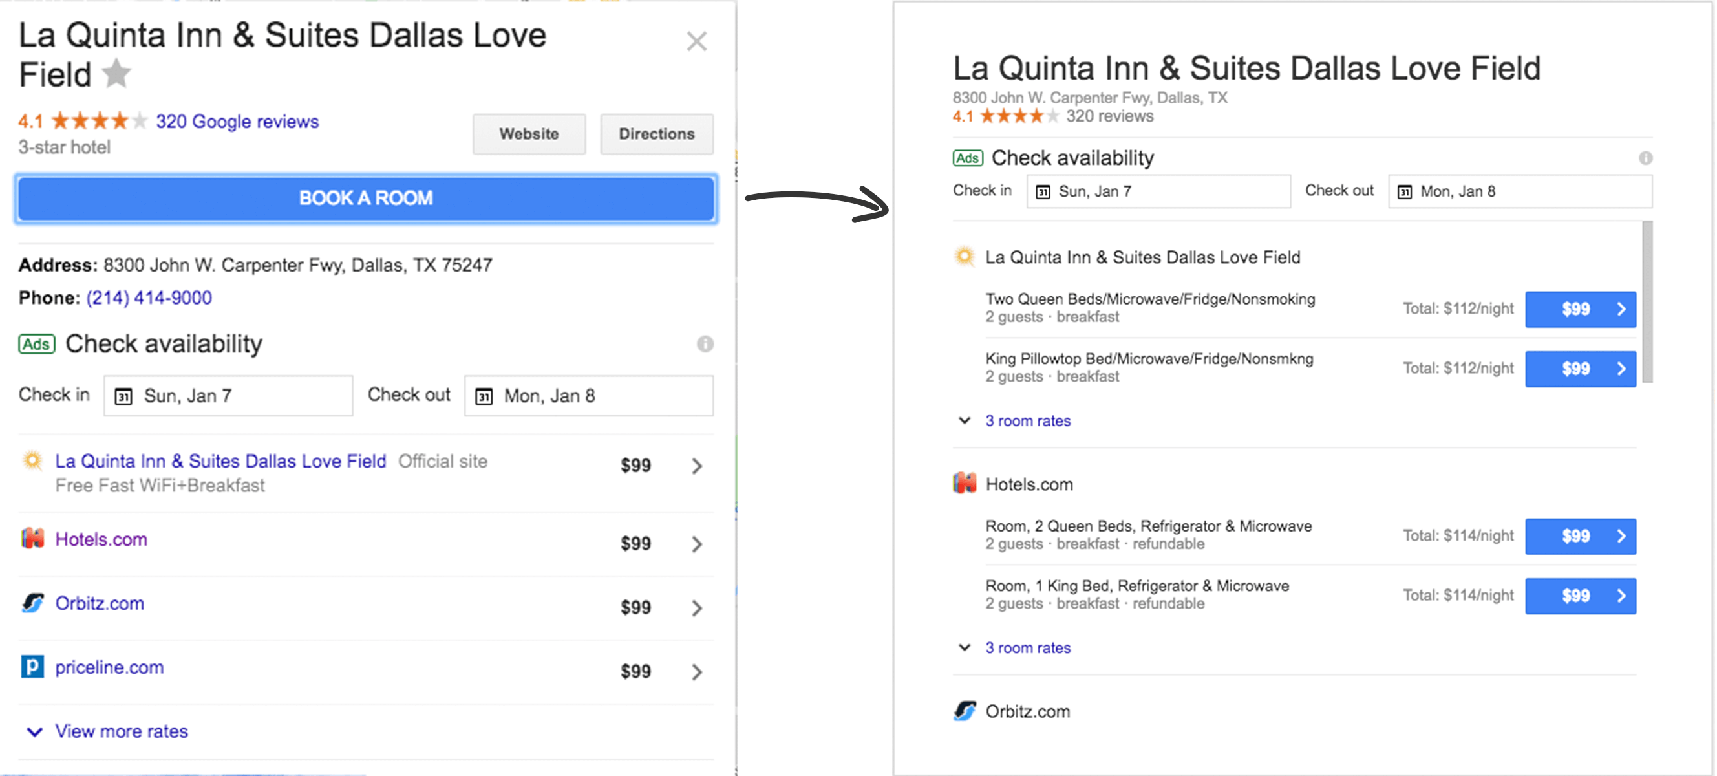
Task: Click Orbitz logo icon in left list
Action: tap(32, 603)
